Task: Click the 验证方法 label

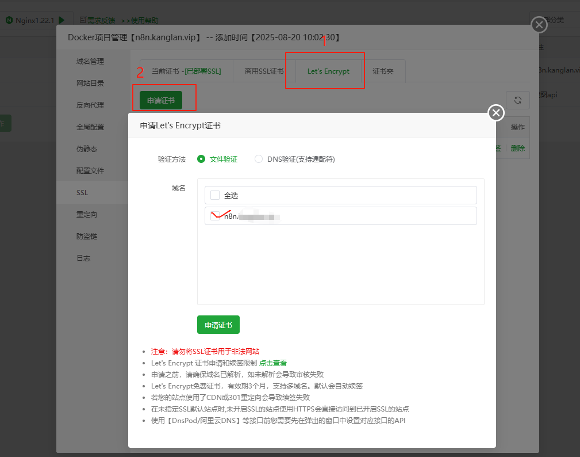Action: click(172, 159)
